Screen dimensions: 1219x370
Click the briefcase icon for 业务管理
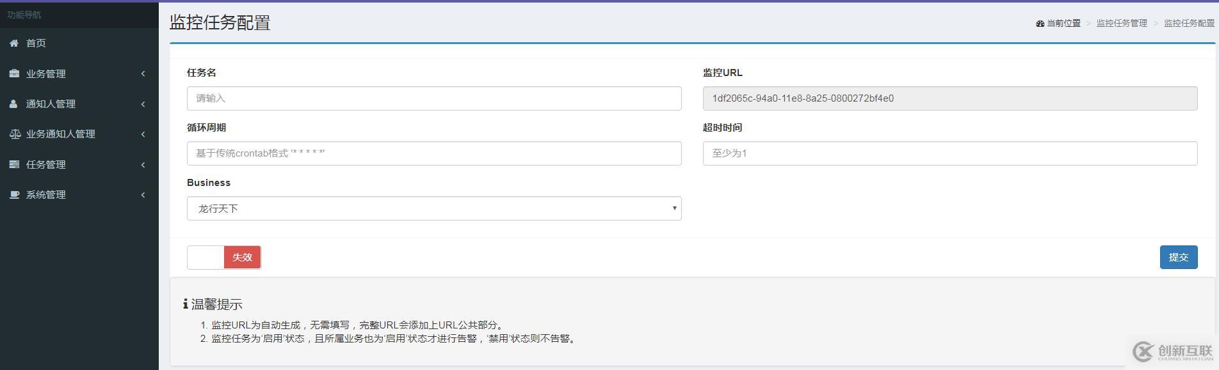point(14,73)
